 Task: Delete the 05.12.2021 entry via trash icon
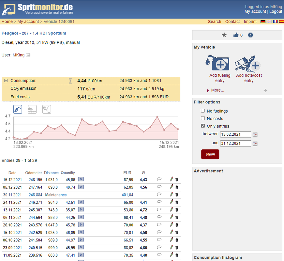pos(177,187)
